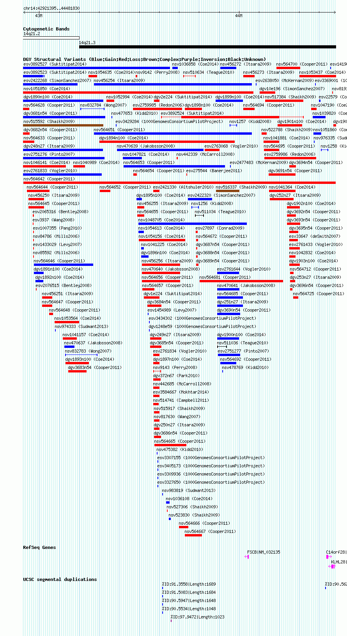
Task: Select the Cytogenetic Bands track title
Action: tap(46, 29)
